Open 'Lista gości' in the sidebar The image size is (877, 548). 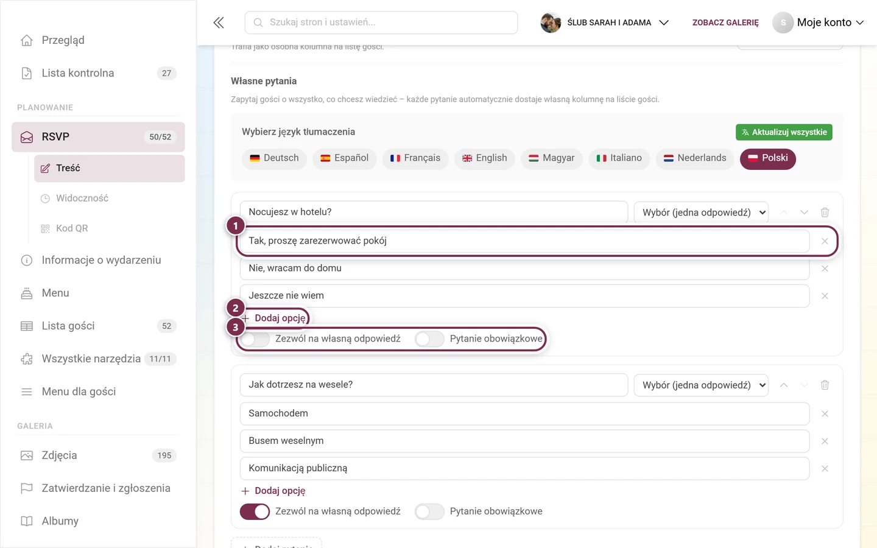98,326
